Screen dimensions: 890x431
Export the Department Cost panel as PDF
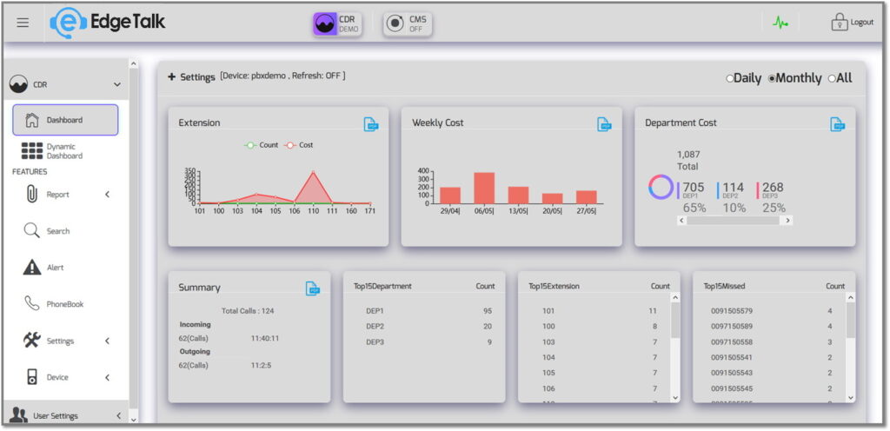point(837,124)
